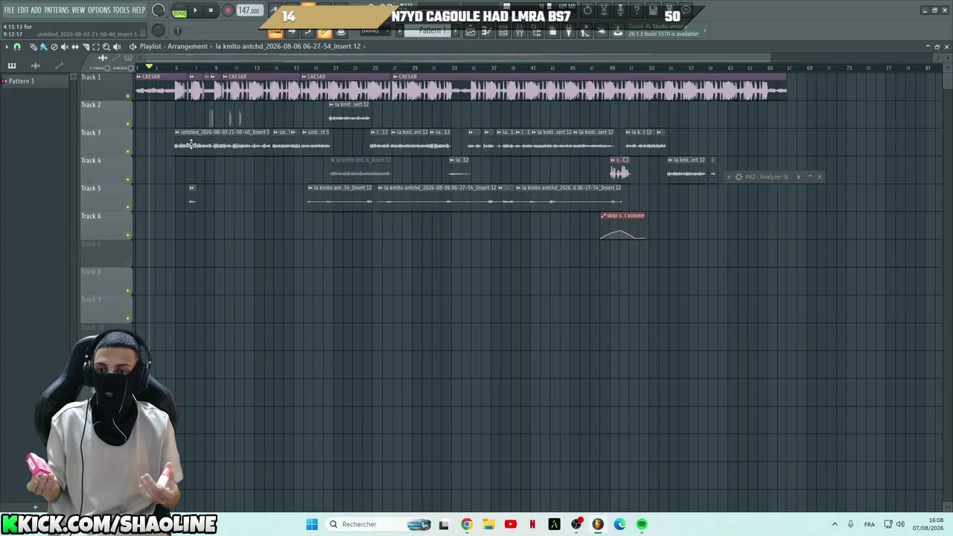Open the ADD menu
Screen dimensions: 953x536
click(36, 10)
